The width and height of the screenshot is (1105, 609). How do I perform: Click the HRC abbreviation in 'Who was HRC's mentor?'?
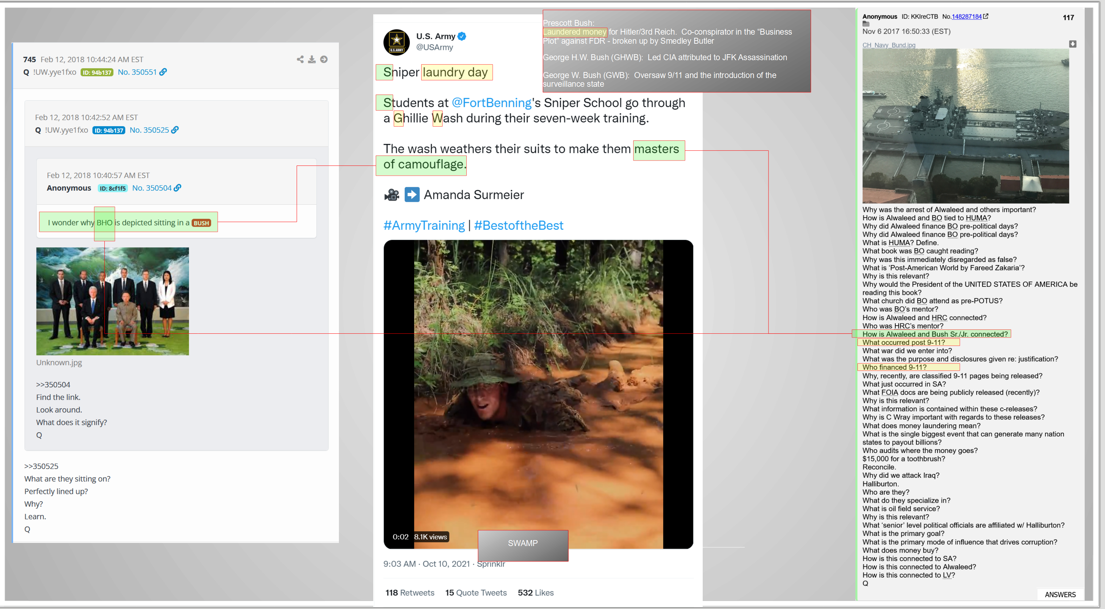pos(903,326)
